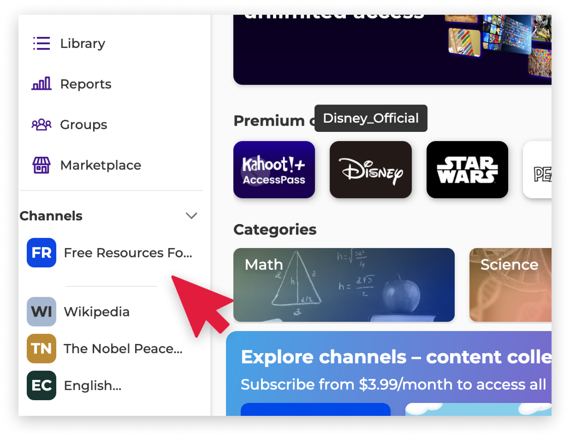
Task: Select the Groups icon in the sidebar
Action: (42, 124)
